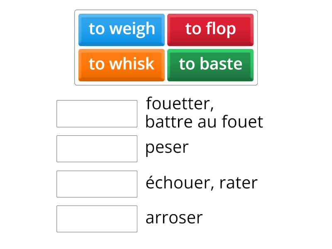Click the answer box next to "arroser"
332x249 pixels.
tap(97, 219)
